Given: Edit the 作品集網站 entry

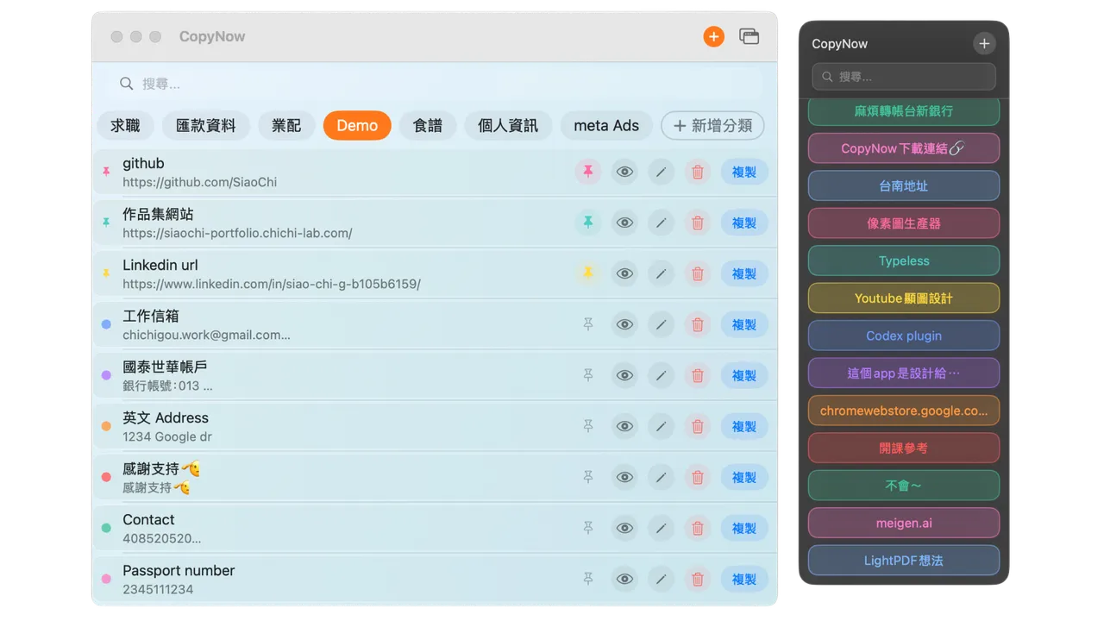Looking at the screenshot, I should click(661, 223).
